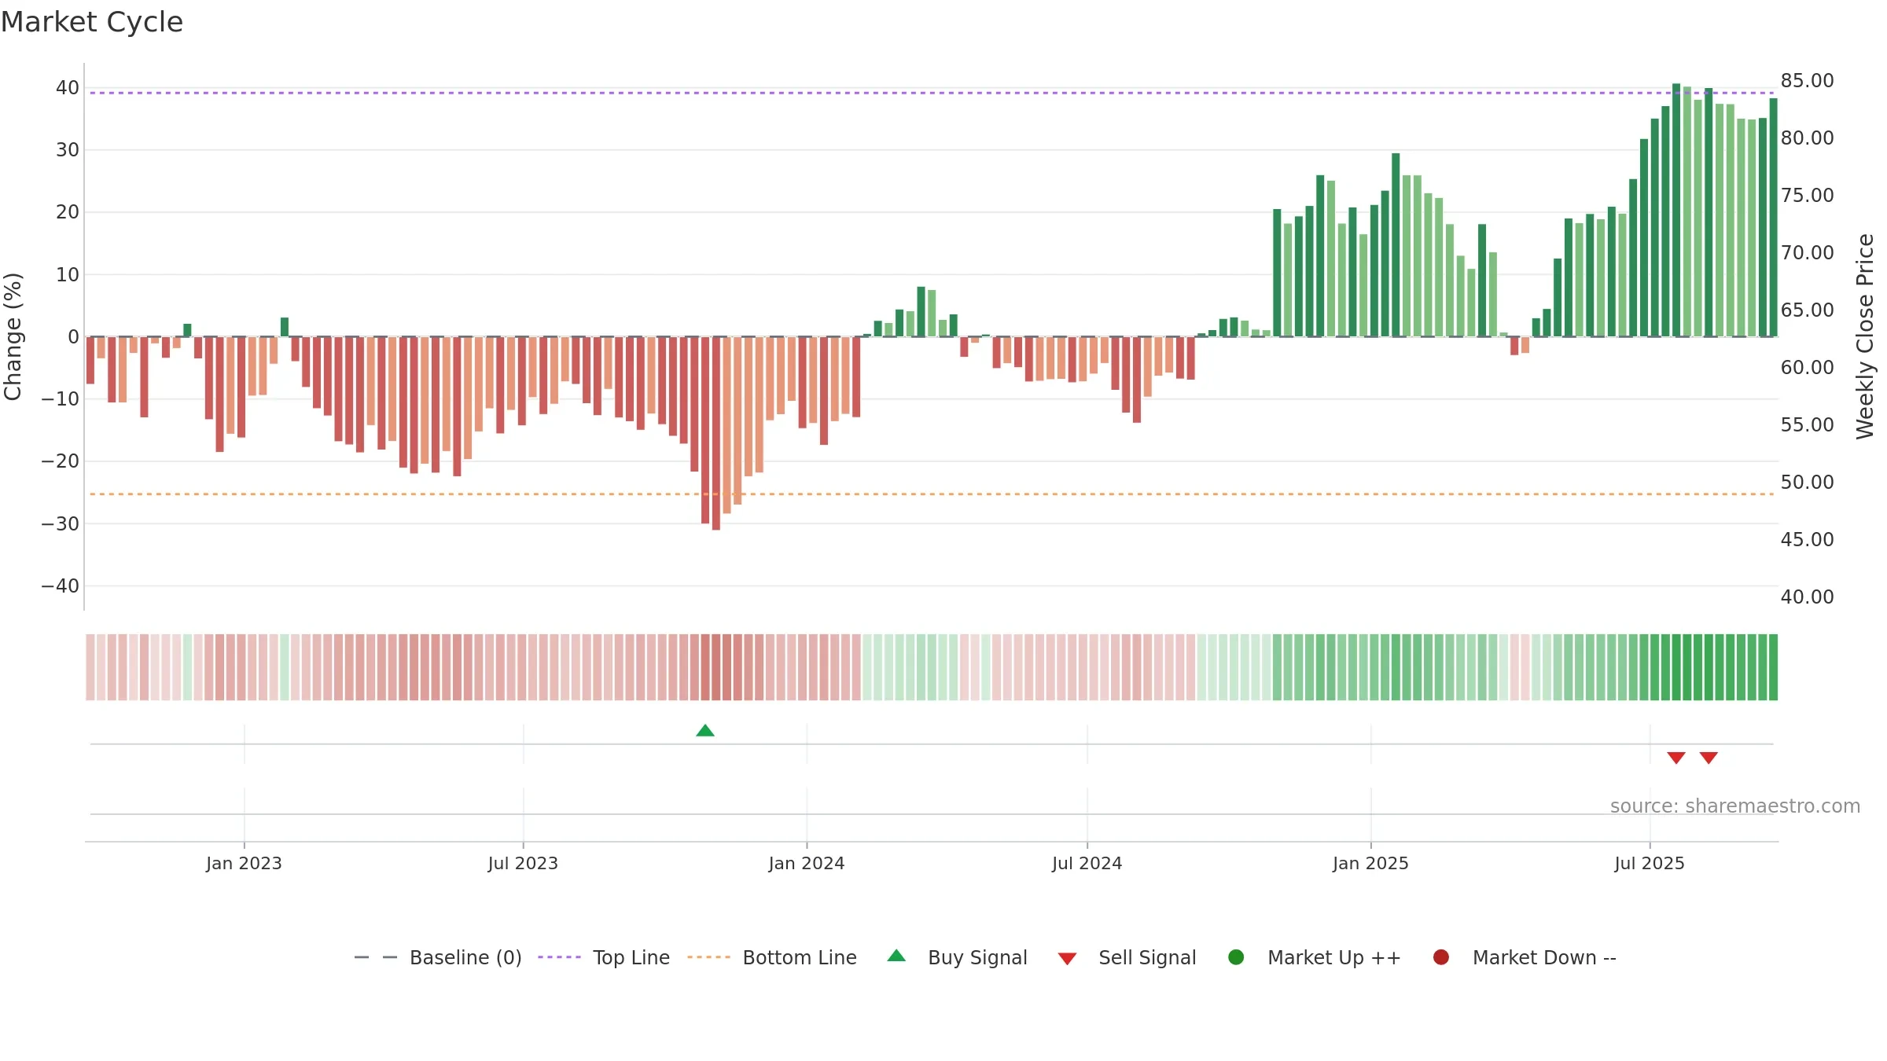
Task: Click the lowest red bar near −31%
Action: 716,433
